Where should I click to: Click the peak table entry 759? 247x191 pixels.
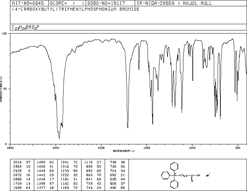[x=89, y=183]
